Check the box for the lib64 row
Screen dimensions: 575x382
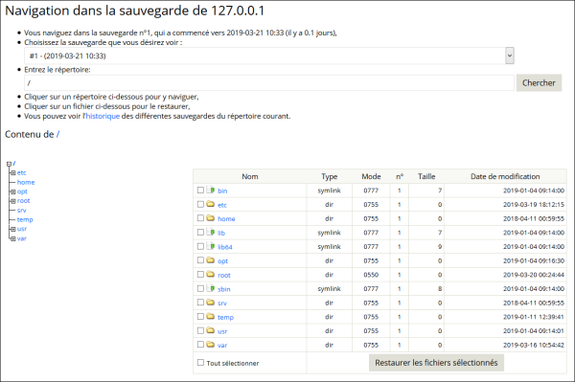click(200, 246)
